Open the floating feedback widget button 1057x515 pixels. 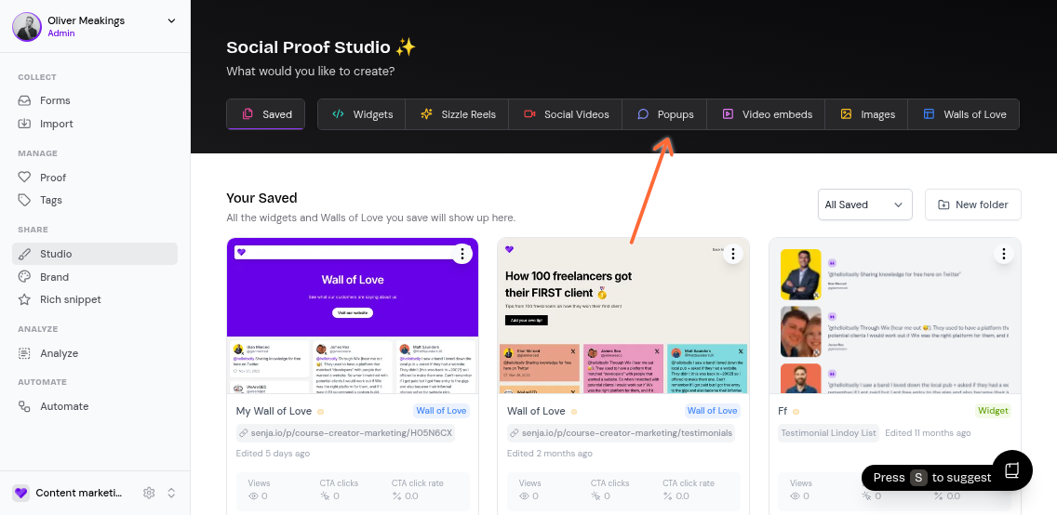[1012, 469]
